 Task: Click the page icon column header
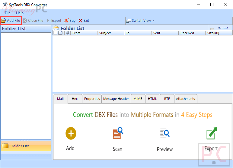point(60,33)
